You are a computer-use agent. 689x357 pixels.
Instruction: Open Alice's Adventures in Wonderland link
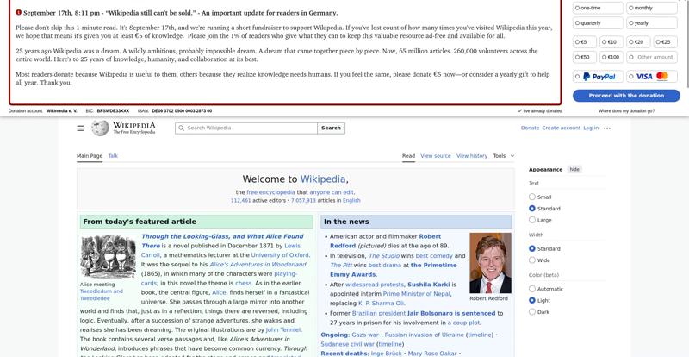(x=258, y=265)
